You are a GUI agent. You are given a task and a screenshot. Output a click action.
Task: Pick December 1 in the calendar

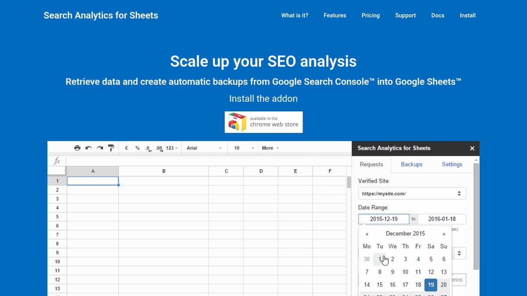380,259
